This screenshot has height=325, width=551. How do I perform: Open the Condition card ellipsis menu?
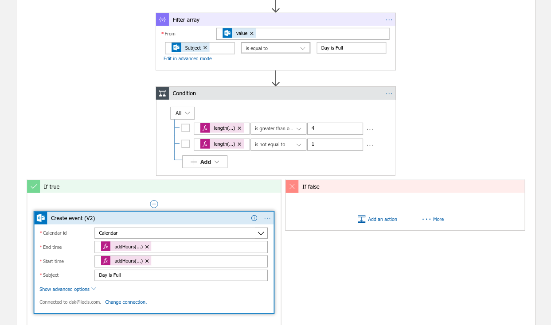pyautogui.click(x=389, y=93)
